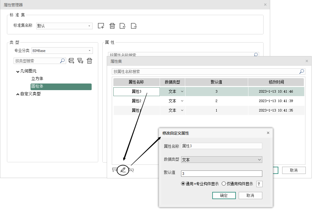Collapse the 几何图元 tree node

(x=18, y=72)
